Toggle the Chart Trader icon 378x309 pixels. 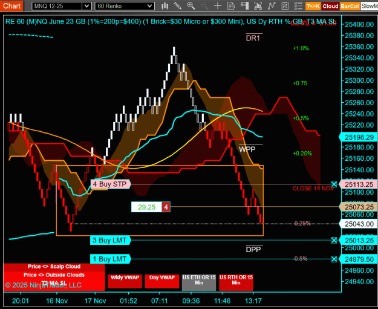tap(245, 6)
